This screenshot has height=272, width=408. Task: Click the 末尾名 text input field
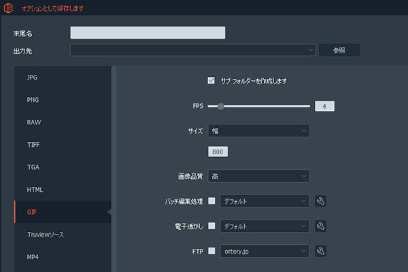148,33
